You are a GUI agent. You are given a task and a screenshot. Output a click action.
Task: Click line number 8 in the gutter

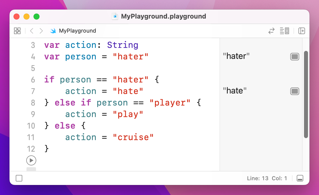point(33,103)
